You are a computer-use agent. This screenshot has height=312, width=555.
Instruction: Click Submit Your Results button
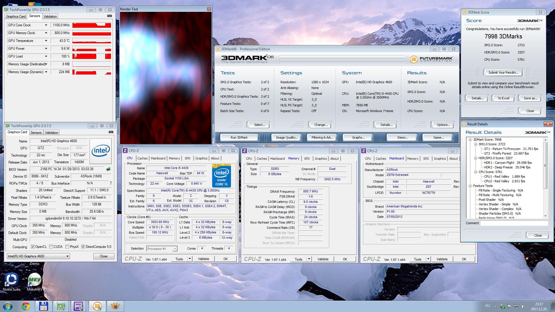[x=503, y=73]
